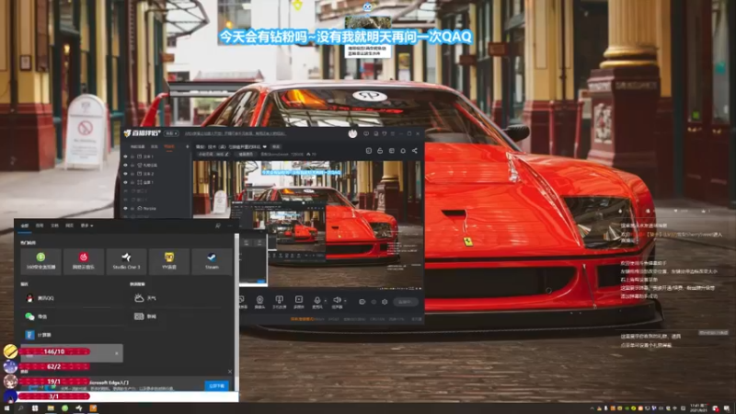This screenshot has width=736, height=414.
Task: Toggle eye of the 全屏 1 layer
Action: pos(125,182)
